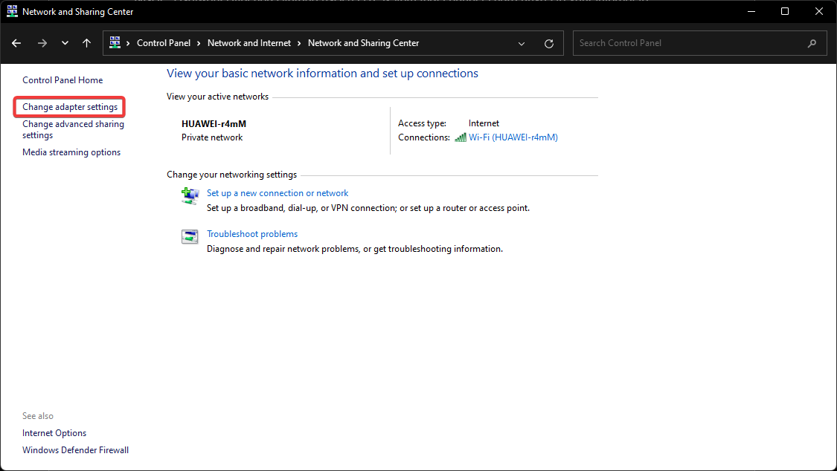Expand the breadcrumb arrow after Control Panel
Image resolution: width=837 pixels, height=471 pixels.
[198, 42]
